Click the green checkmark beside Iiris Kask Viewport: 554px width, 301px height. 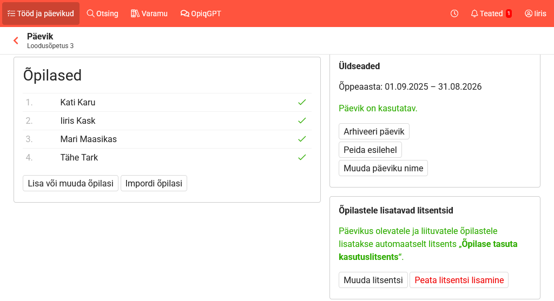(302, 121)
